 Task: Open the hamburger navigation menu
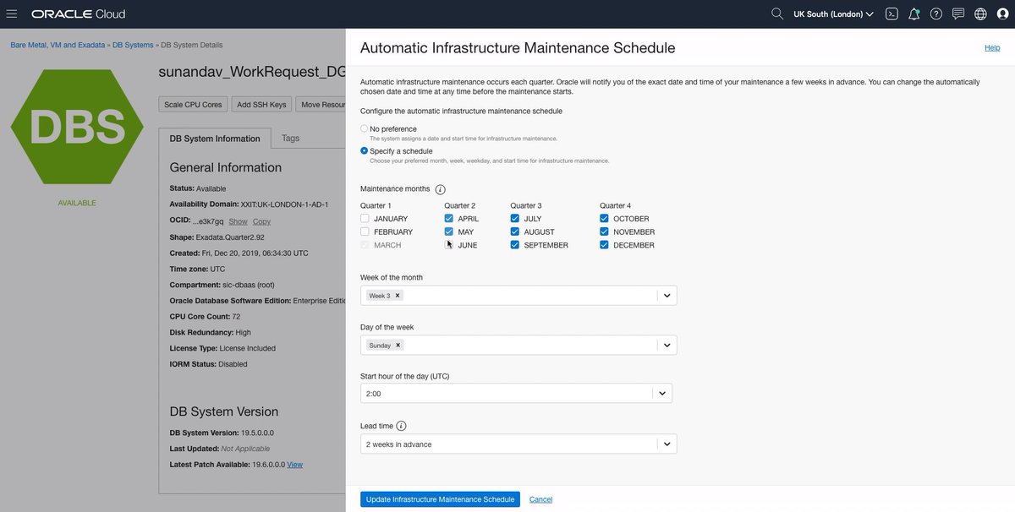pos(12,14)
